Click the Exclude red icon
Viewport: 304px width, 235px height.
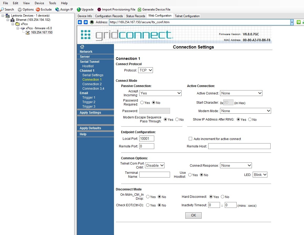38,9
